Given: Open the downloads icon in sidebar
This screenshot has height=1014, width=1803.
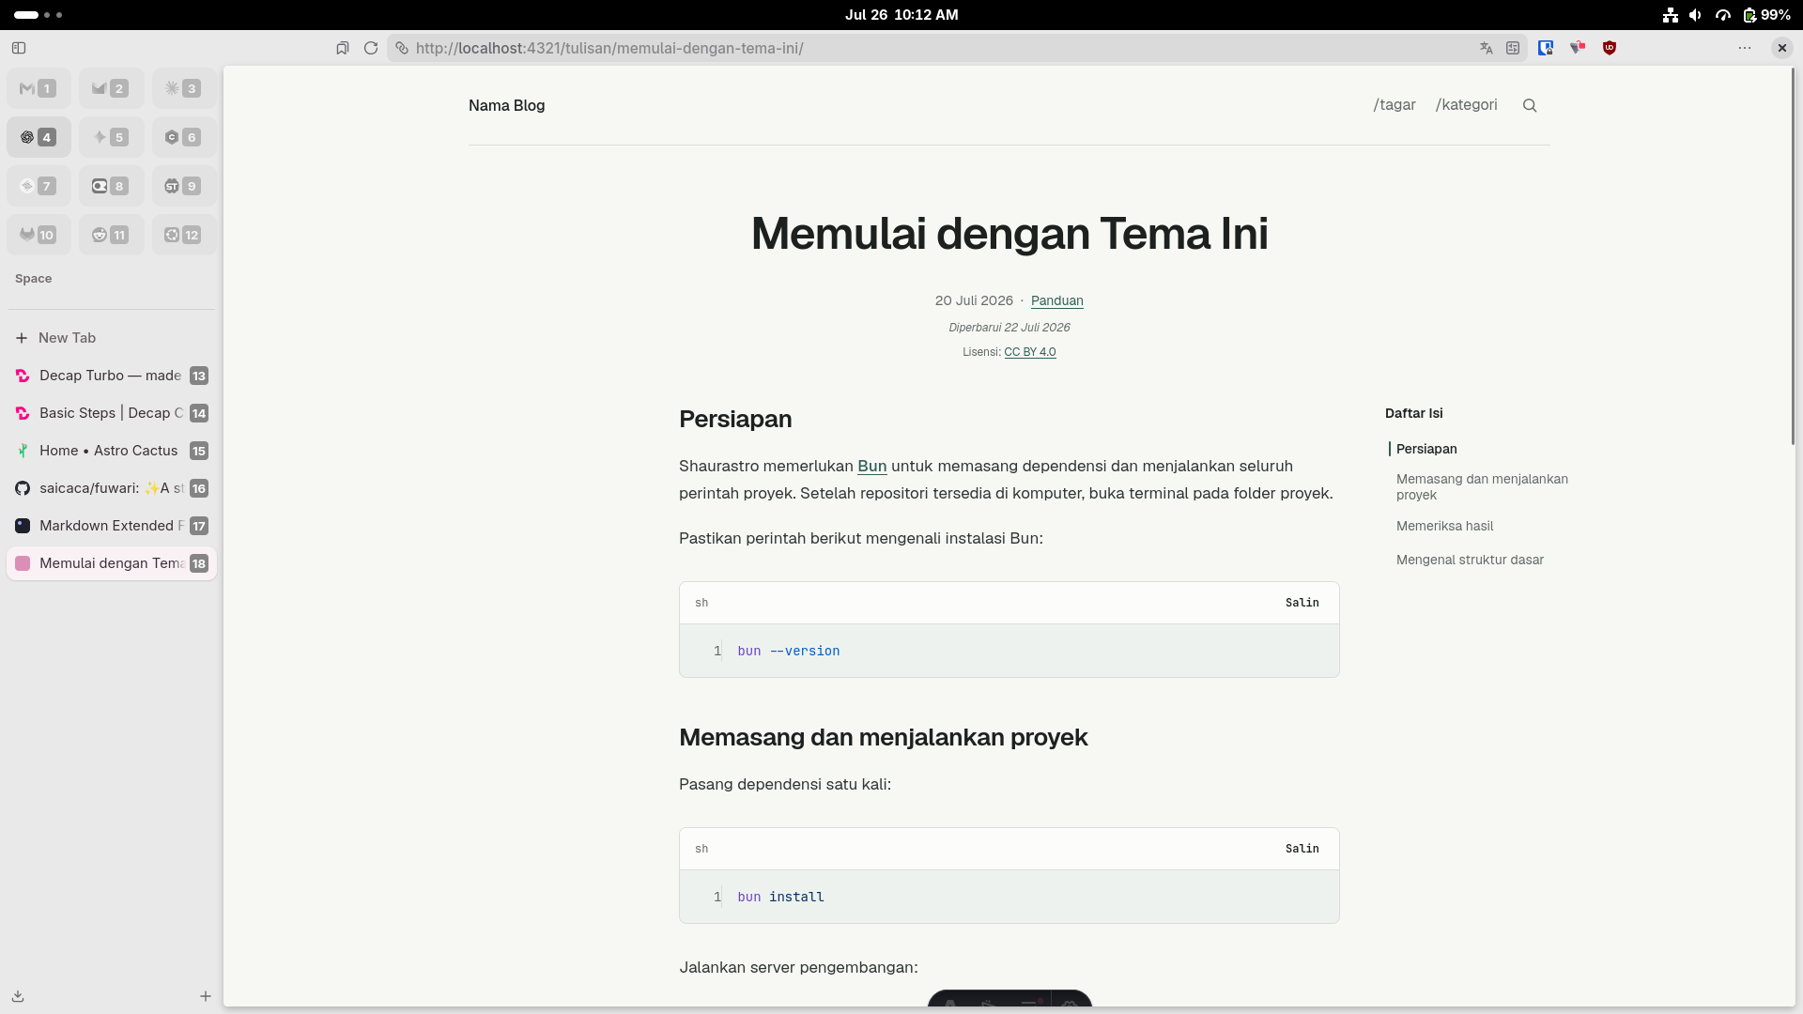Looking at the screenshot, I should pyautogui.click(x=18, y=996).
